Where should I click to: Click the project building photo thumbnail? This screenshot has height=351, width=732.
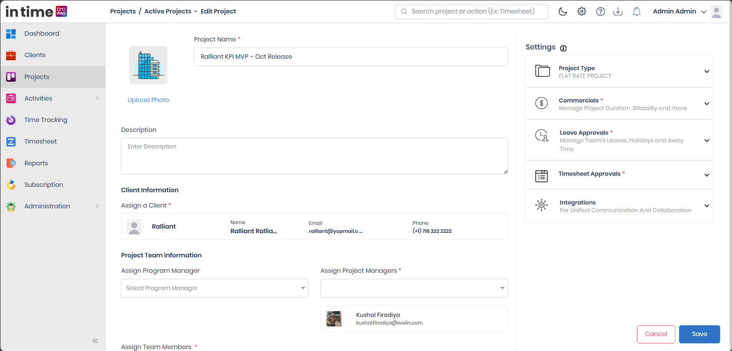(148, 65)
